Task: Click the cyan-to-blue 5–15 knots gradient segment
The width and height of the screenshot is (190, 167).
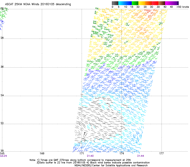Action: pos(125,3)
